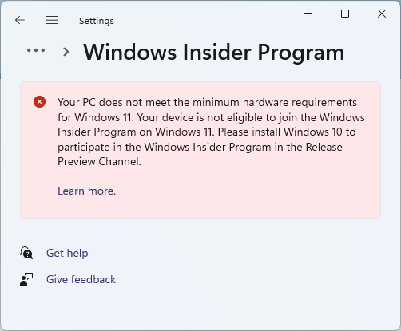Click the Get help chat bubble icon
401x331 pixels.
click(x=26, y=253)
